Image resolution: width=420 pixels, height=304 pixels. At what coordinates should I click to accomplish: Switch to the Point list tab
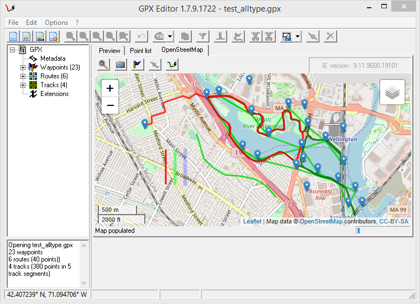[x=141, y=50]
